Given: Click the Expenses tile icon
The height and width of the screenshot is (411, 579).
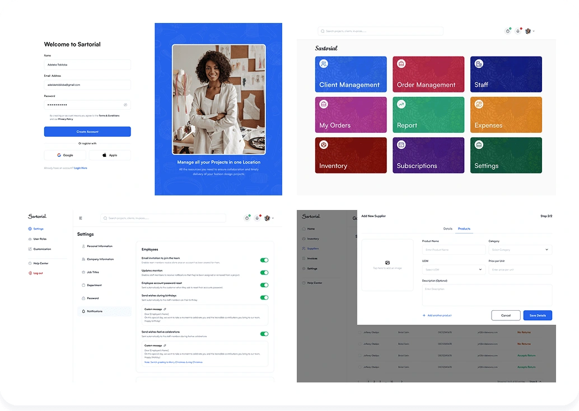Looking at the screenshot, I should point(479,104).
